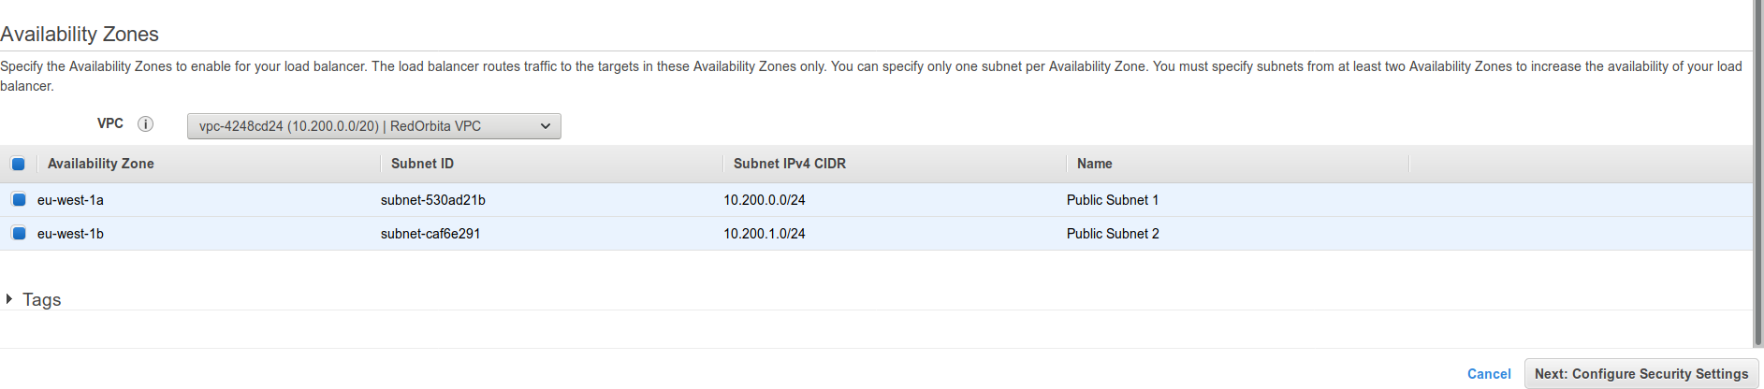Select the subnet-caf6e291 subnet ID cell
Screen dimensions: 1764x389
(x=430, y=234)
